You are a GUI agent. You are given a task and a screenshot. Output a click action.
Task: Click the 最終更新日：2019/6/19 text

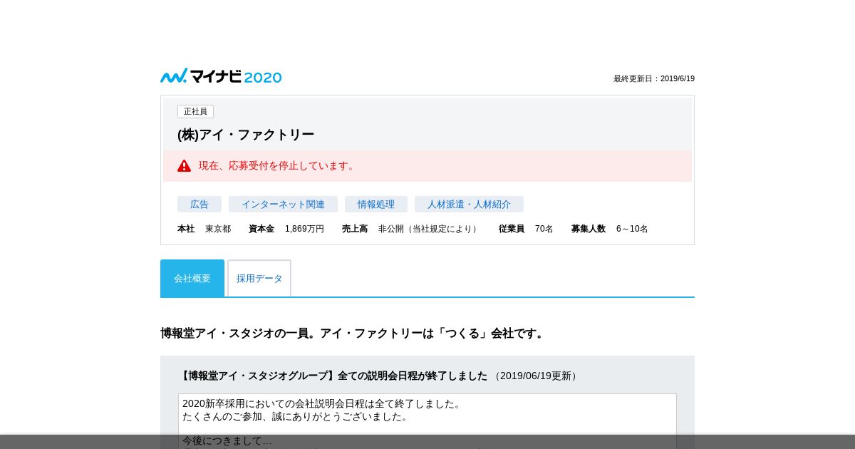(654, 78)
